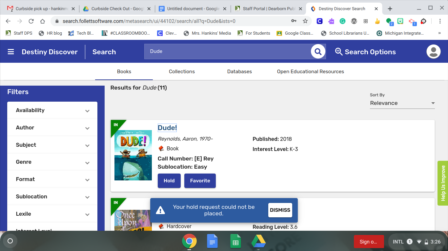Add Dude! to Favorites
This screenshot has width=448, height=251.
[200, 181]
